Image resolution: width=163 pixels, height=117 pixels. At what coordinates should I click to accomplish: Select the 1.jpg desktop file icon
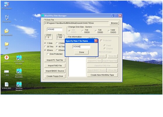tap(6, 73)
